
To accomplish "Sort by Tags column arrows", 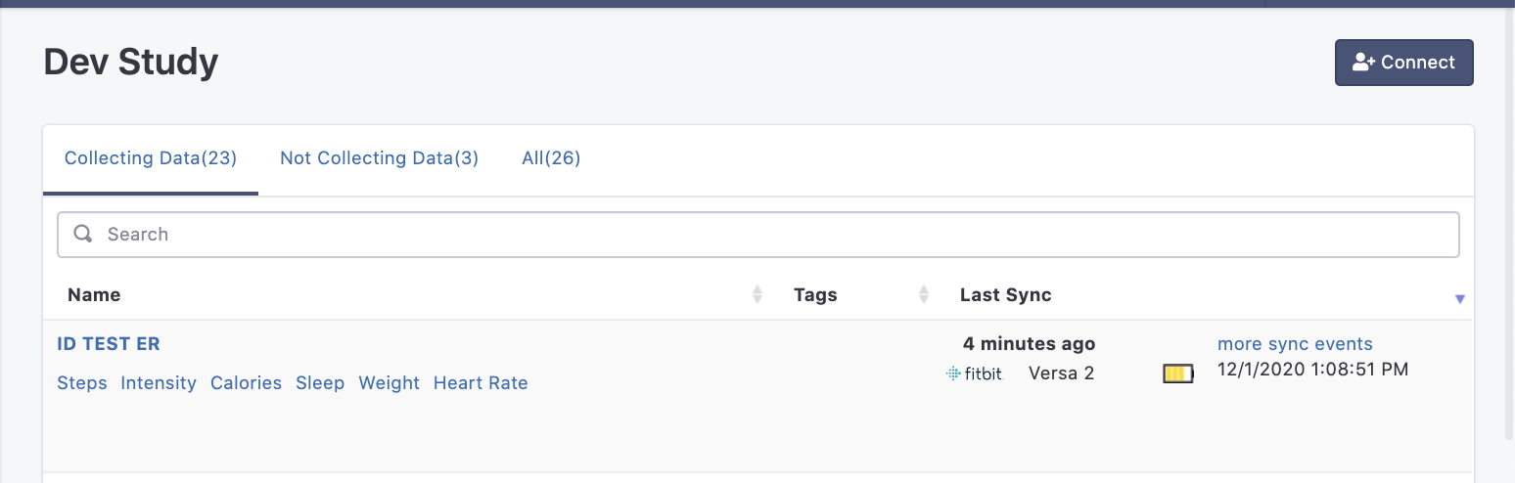I will point(923,294).
